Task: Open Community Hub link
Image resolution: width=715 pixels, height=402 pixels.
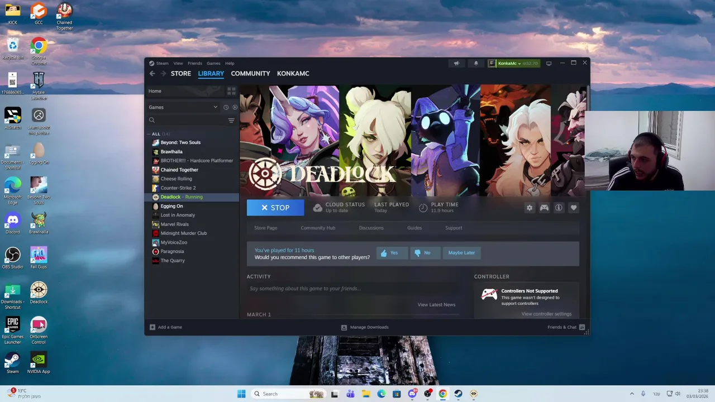Action: tap(318, 228)
